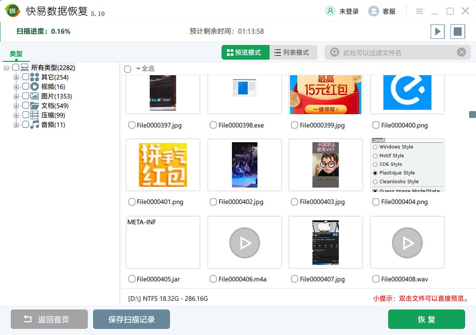Screen dimensions: 476x335
Task: Tick checkbox for File0000408.wav
Action: (376, 279)
